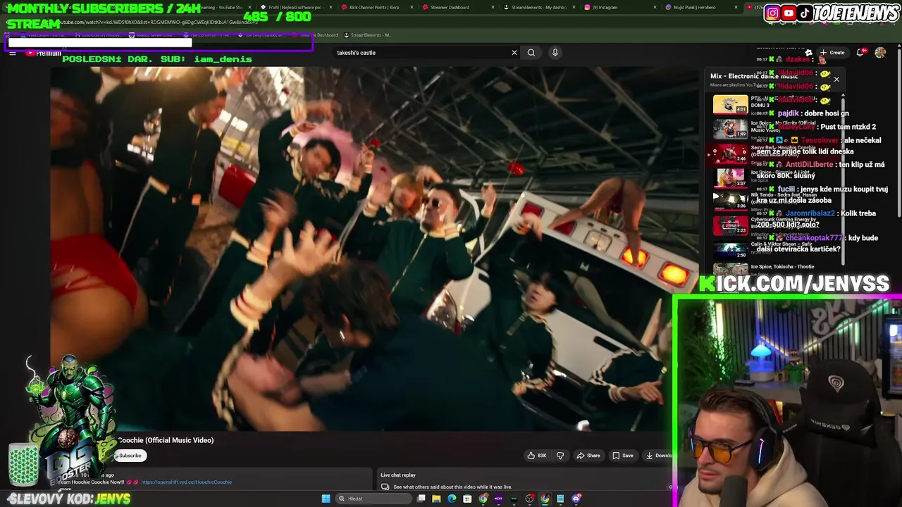Image resolution: width=902 pixels, height=507 pixels.
Task: Run the YouTube search with magnifier icon
Action: click(x=531, y=52)
